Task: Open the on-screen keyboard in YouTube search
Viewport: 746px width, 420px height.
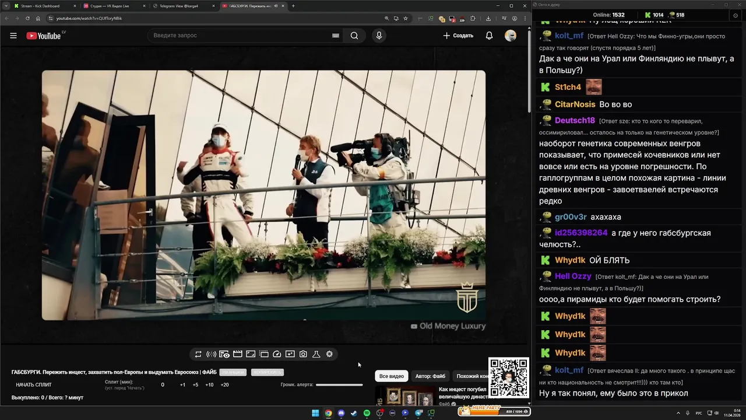Action: (x=336, y=36)
